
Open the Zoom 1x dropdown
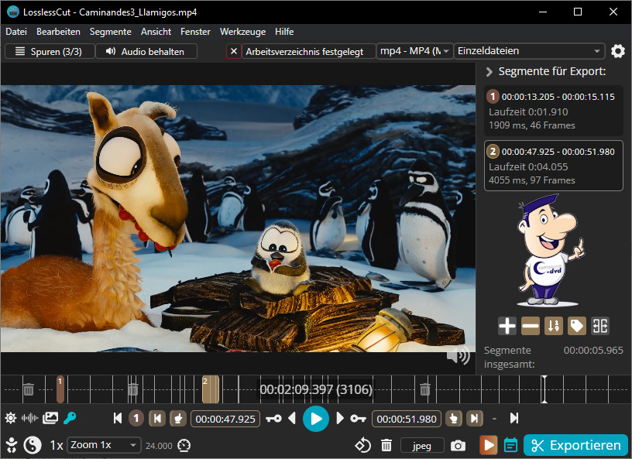pyautogui.click(x=104, y=445)
